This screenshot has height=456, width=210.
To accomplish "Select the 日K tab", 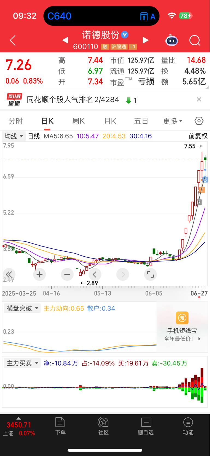I will [x=47, y=121].
